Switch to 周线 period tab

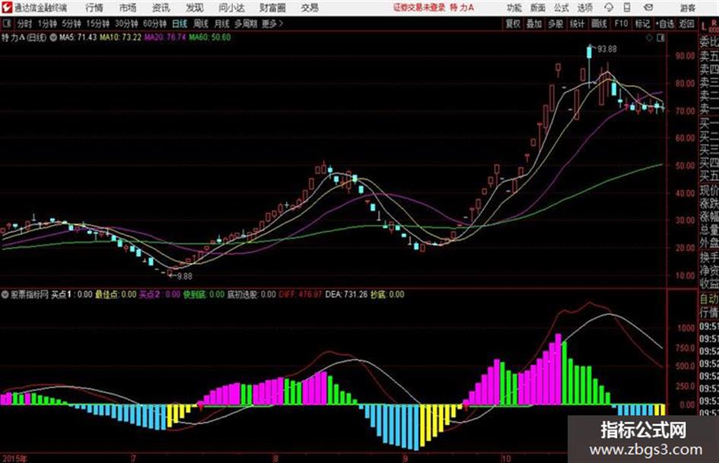pos(201,24)
